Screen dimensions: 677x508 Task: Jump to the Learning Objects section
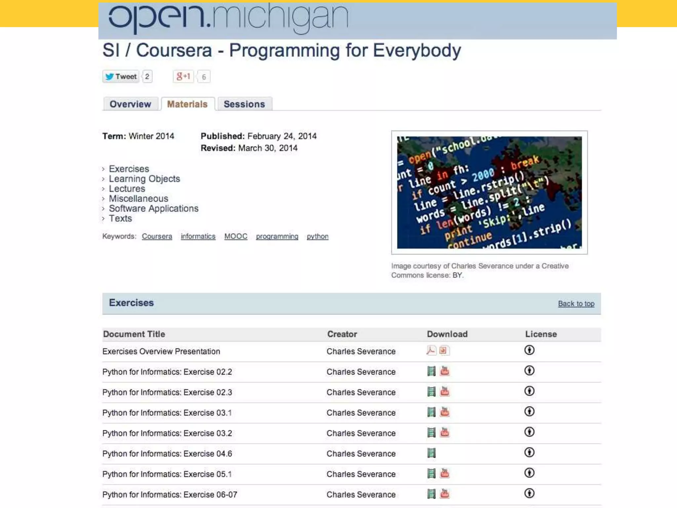click(x=144, y=179)
